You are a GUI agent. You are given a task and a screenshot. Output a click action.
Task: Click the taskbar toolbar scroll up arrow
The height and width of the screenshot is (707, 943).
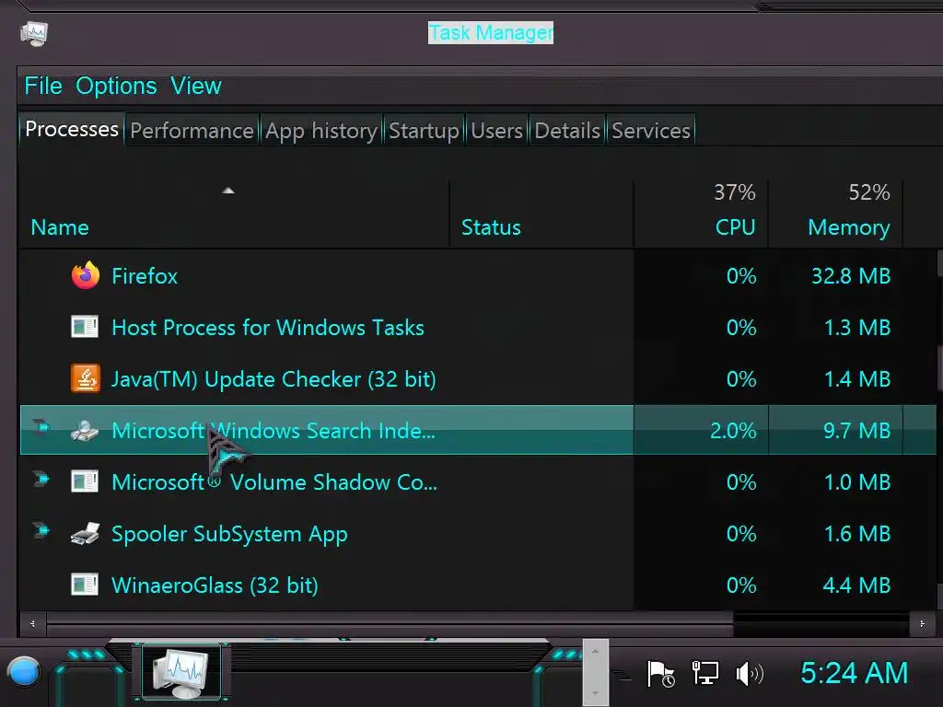596,651
